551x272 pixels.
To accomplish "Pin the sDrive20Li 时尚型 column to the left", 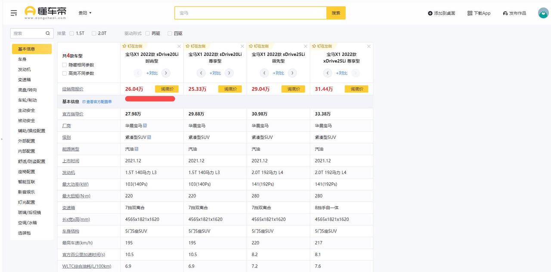I will click(x=133, y=46).
